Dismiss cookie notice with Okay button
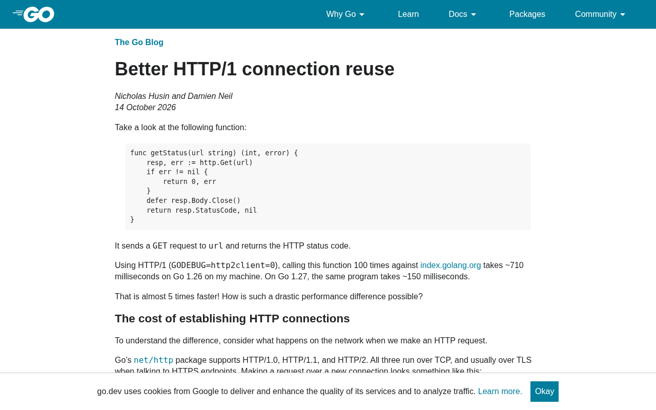656x410 pixels. [x=544, y=392]
